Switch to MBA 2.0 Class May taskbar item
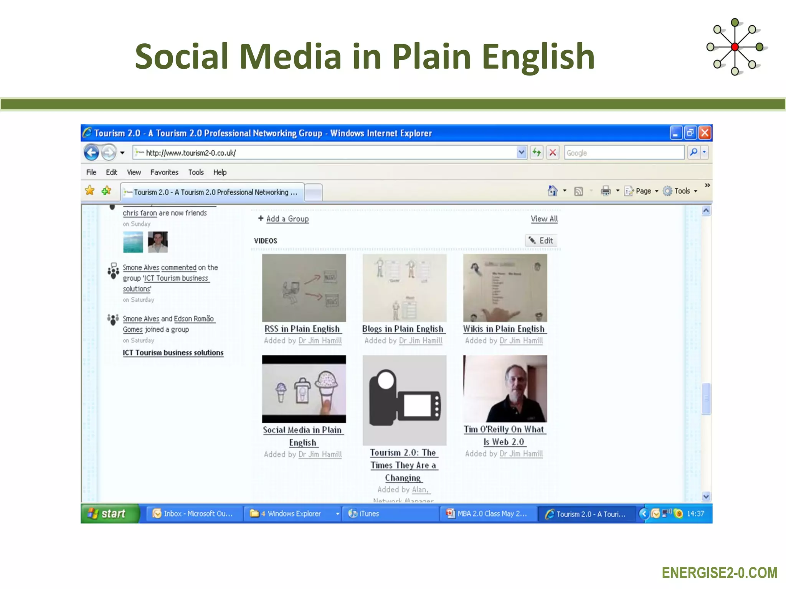This screenshot has width=786, height=589. pyautogui.click(x=488, y=514)
